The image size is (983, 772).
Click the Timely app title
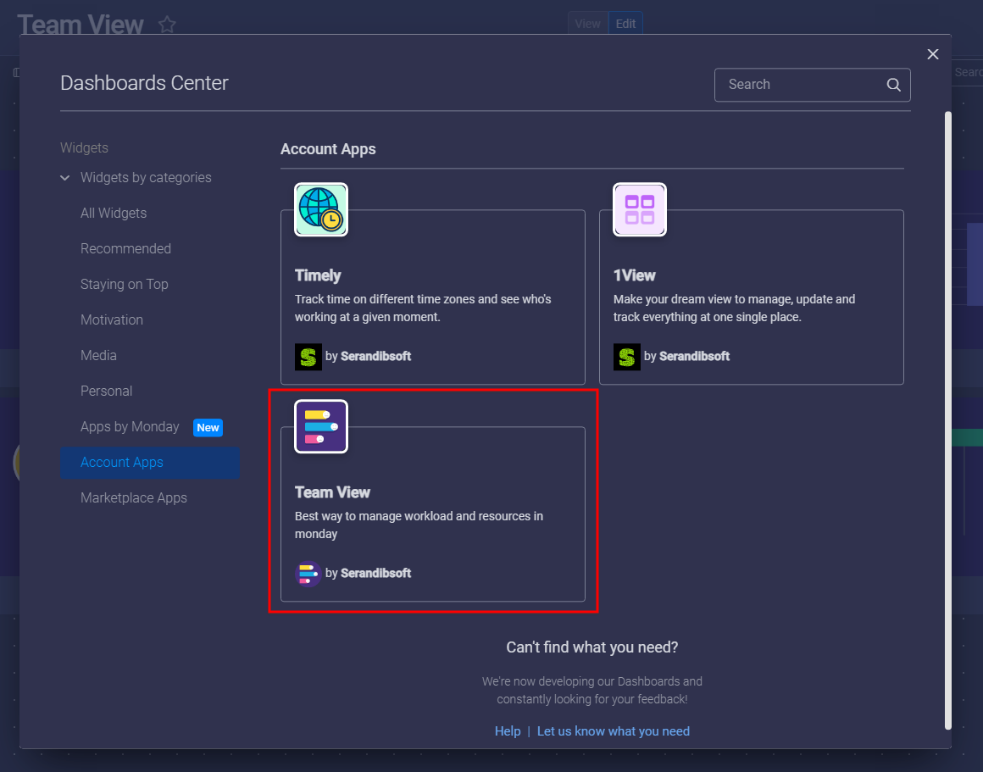pyautogui.click(x=318, y=276)
